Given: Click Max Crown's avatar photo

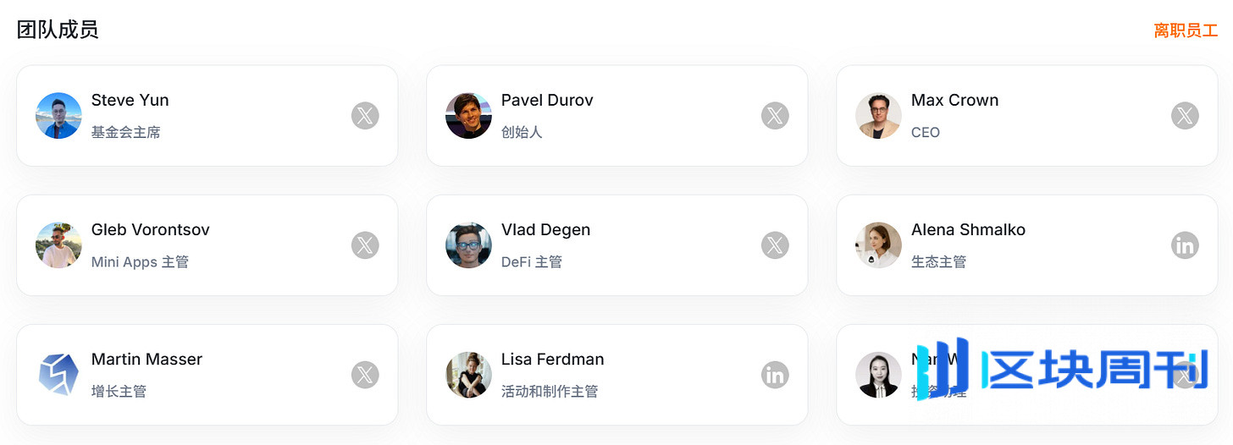Looking at the screenshot, I should tap(878, 116).
